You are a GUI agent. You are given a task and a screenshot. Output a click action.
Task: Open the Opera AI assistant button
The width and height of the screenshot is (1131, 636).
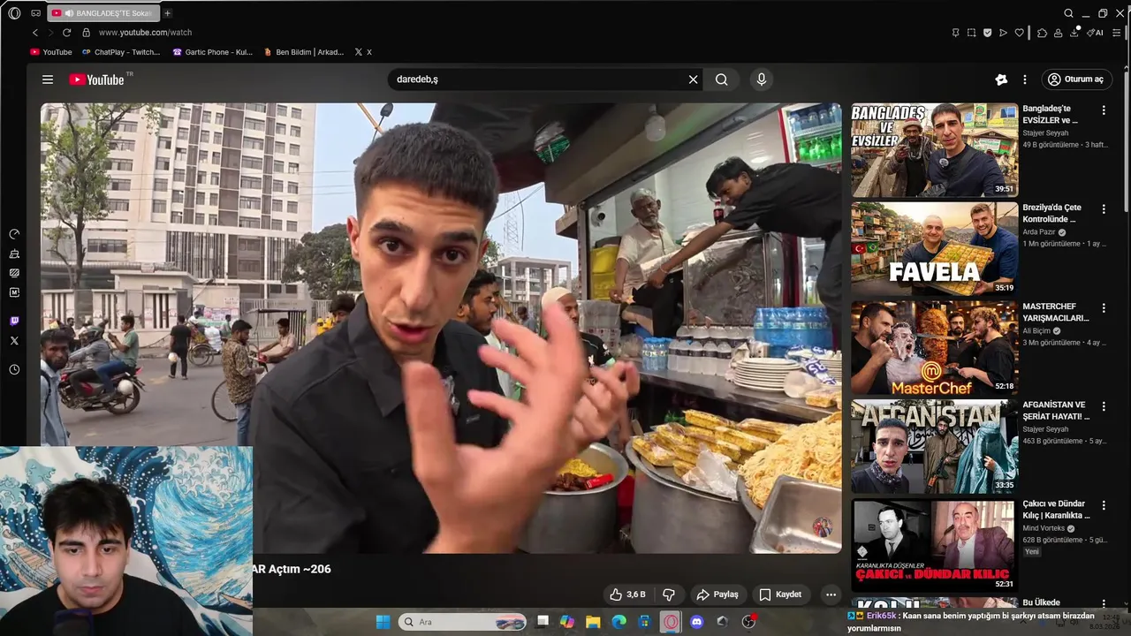pyautogui.click(x=1095, y=33)
